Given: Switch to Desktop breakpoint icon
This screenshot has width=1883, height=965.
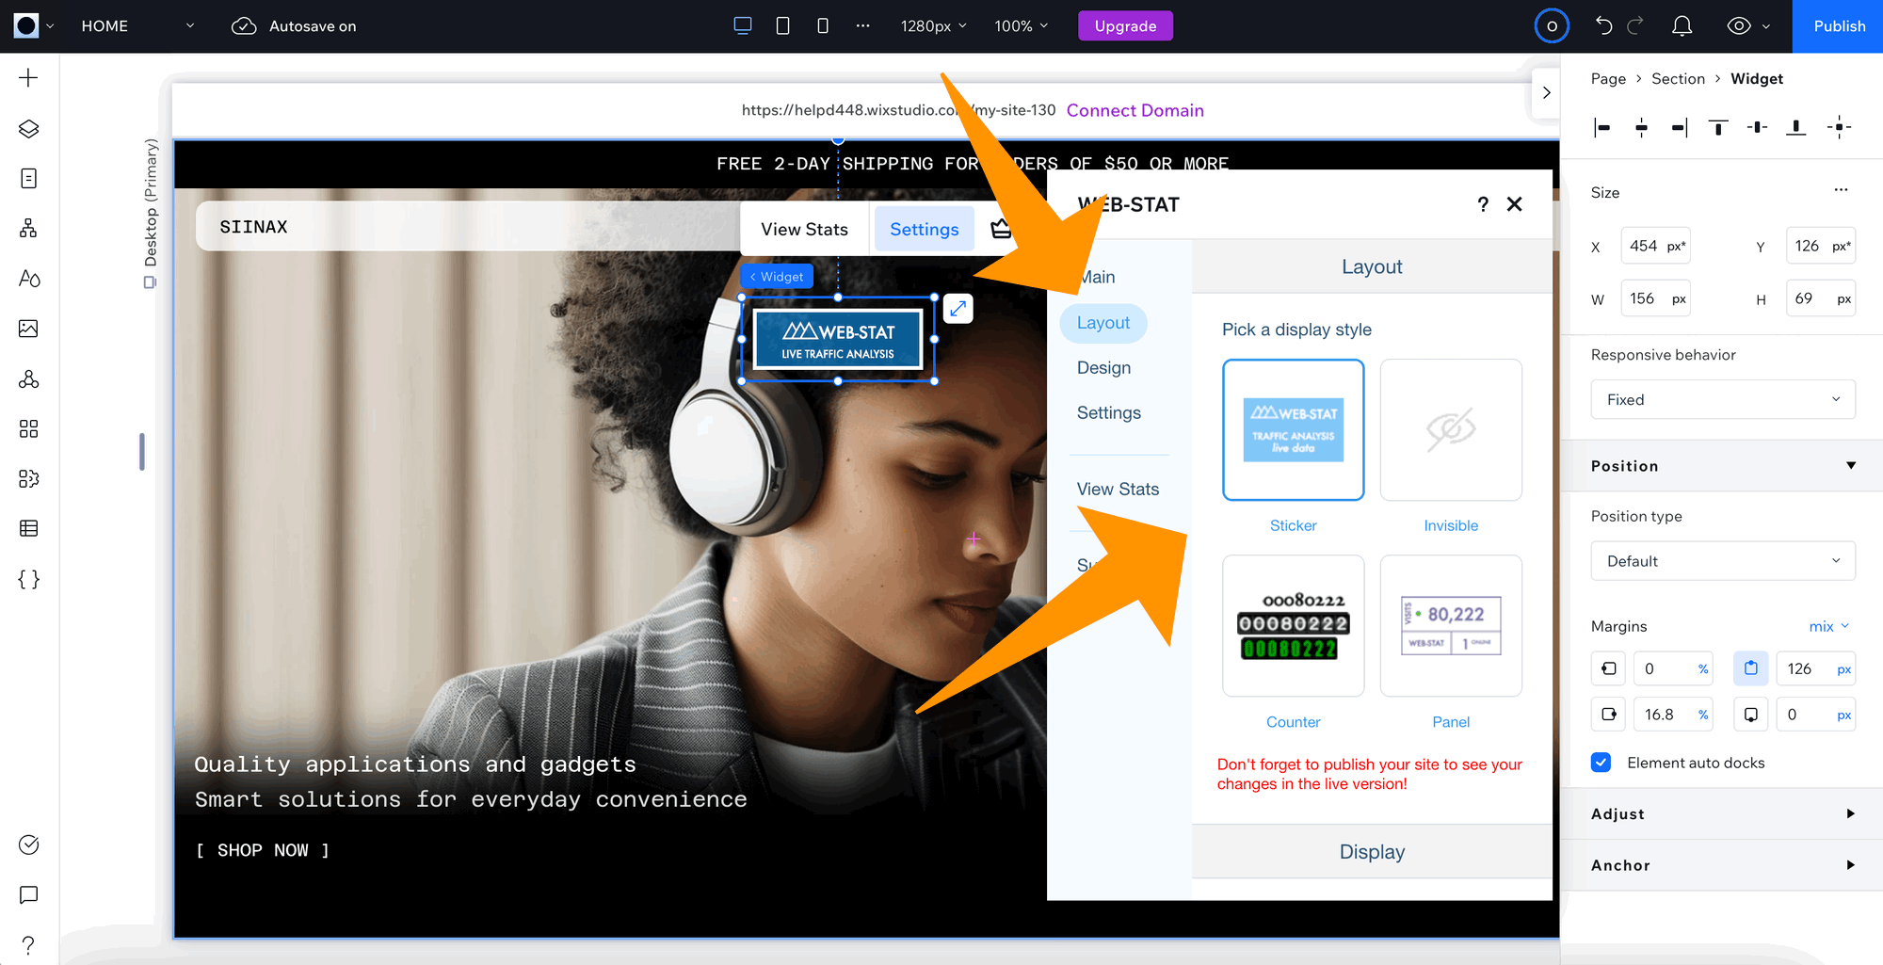Looking at the screenshot, I should [743, 25].
